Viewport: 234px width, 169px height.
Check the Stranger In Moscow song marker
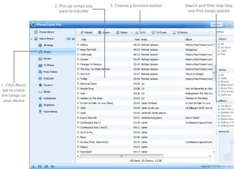(x=78, y=64)
